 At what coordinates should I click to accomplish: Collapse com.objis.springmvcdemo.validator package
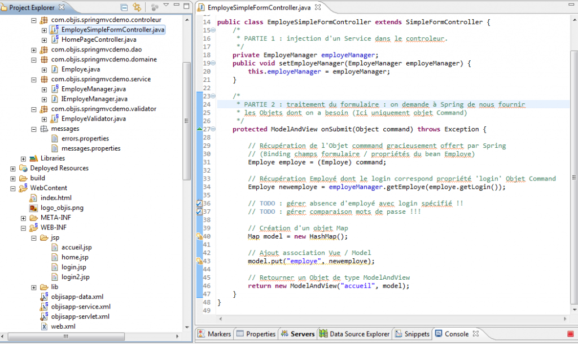click(33, 109)
